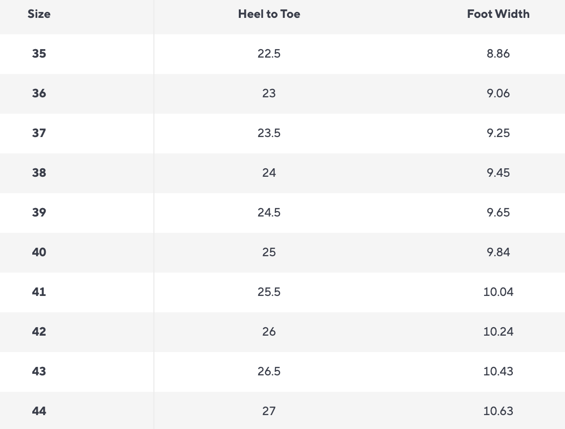
Task: Select size 43 row label
Action: [x=39, y=371]
